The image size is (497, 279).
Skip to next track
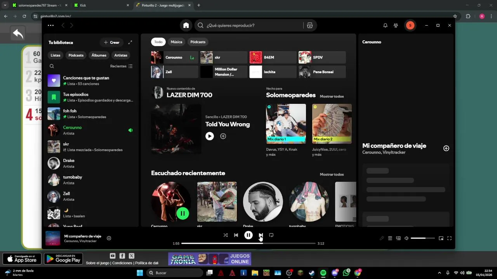[x=261, y=235]
